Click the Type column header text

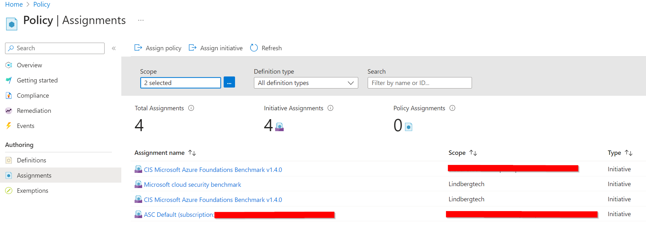[614, 153]
